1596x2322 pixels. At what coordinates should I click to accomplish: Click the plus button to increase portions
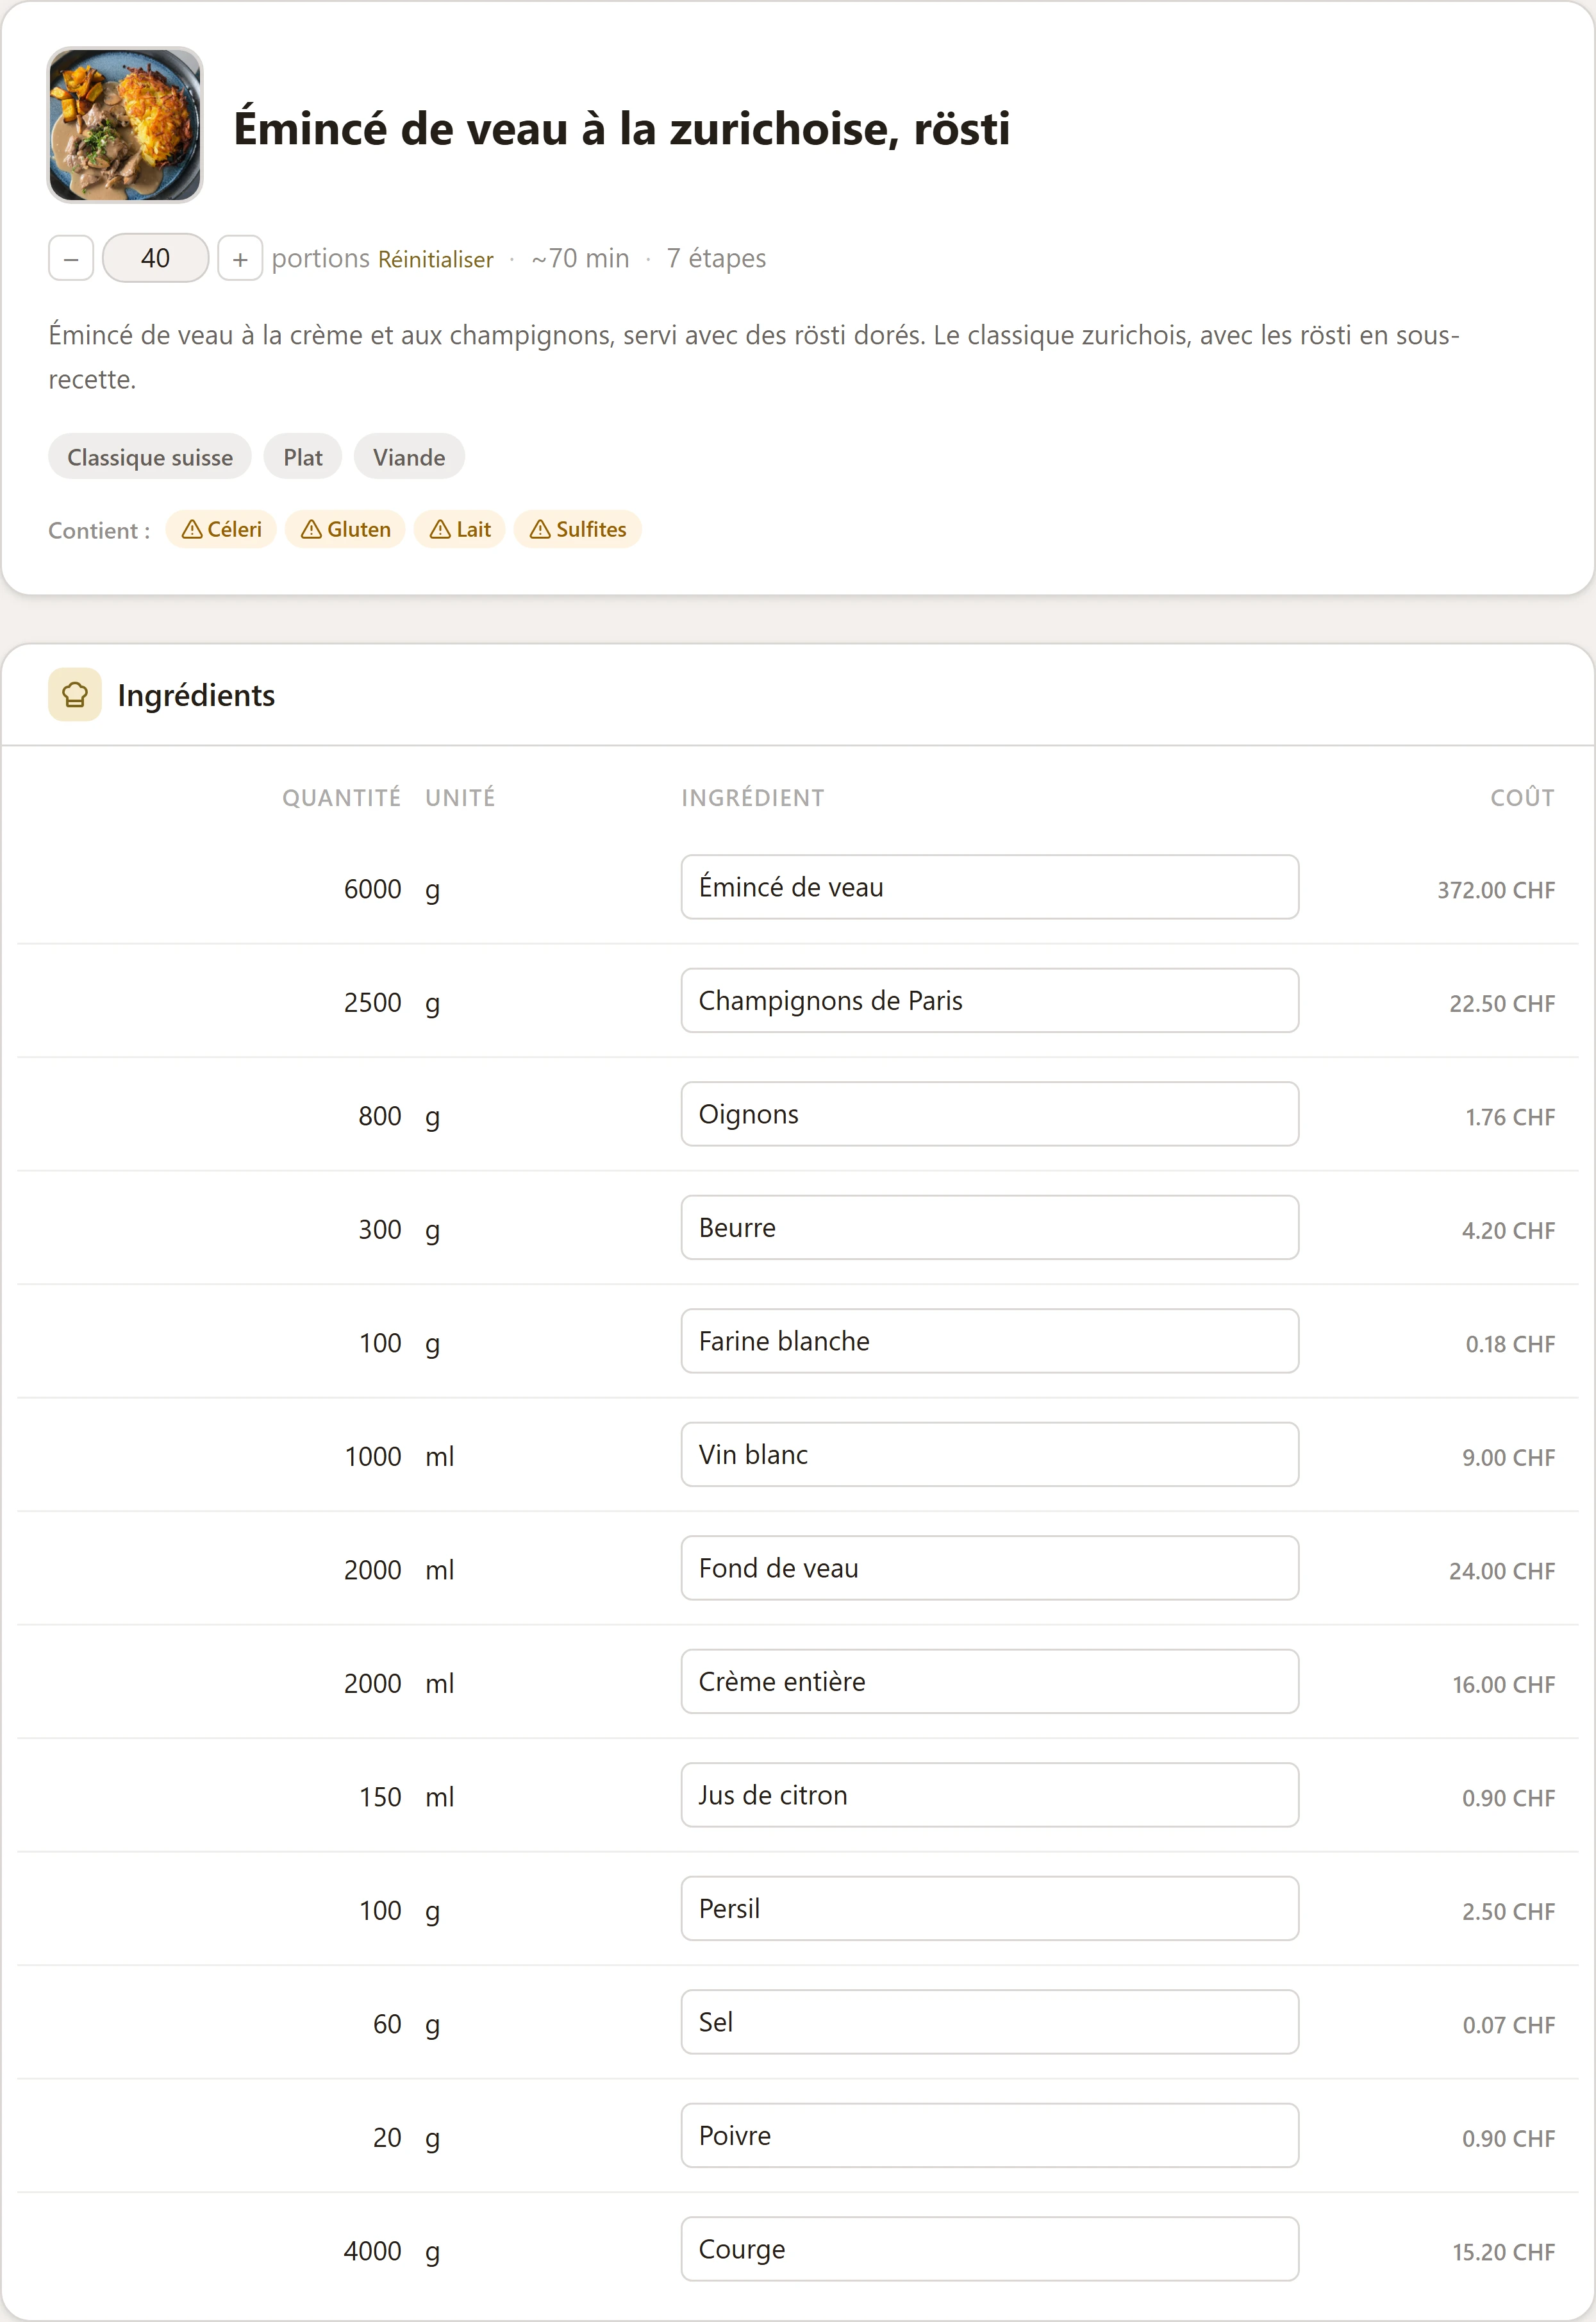pyautogui.click(x=240, y=258)
